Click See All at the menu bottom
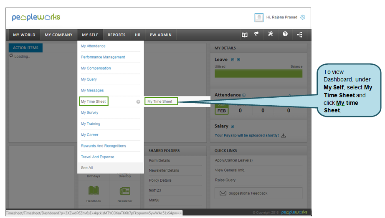The width and height of the screenshot is (385, 218). point(111,168)
